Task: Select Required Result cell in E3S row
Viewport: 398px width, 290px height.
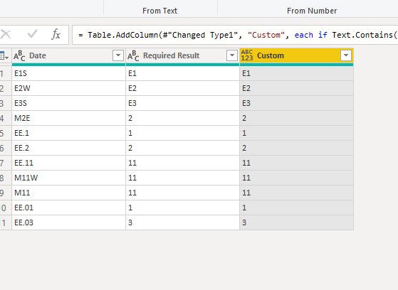Action: coord(182,103)
